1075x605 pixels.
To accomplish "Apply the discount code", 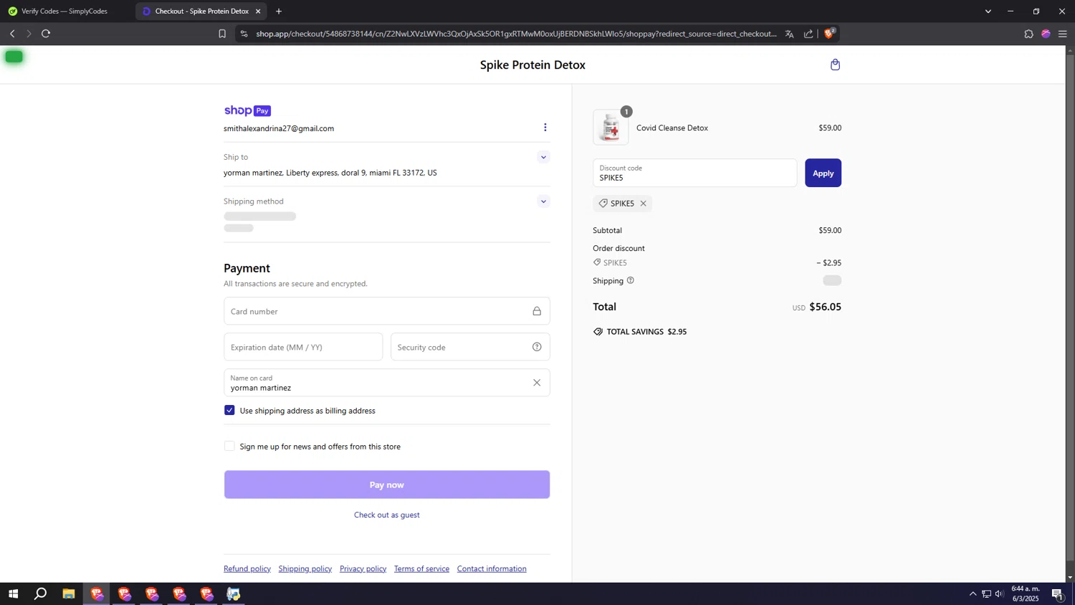I will pos(823,173).
